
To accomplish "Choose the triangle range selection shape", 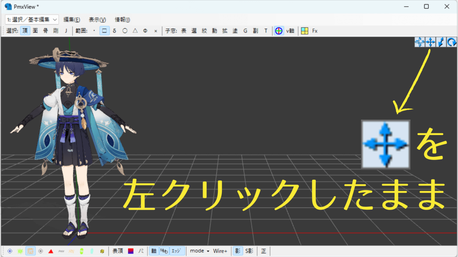I will coord(135,31).
